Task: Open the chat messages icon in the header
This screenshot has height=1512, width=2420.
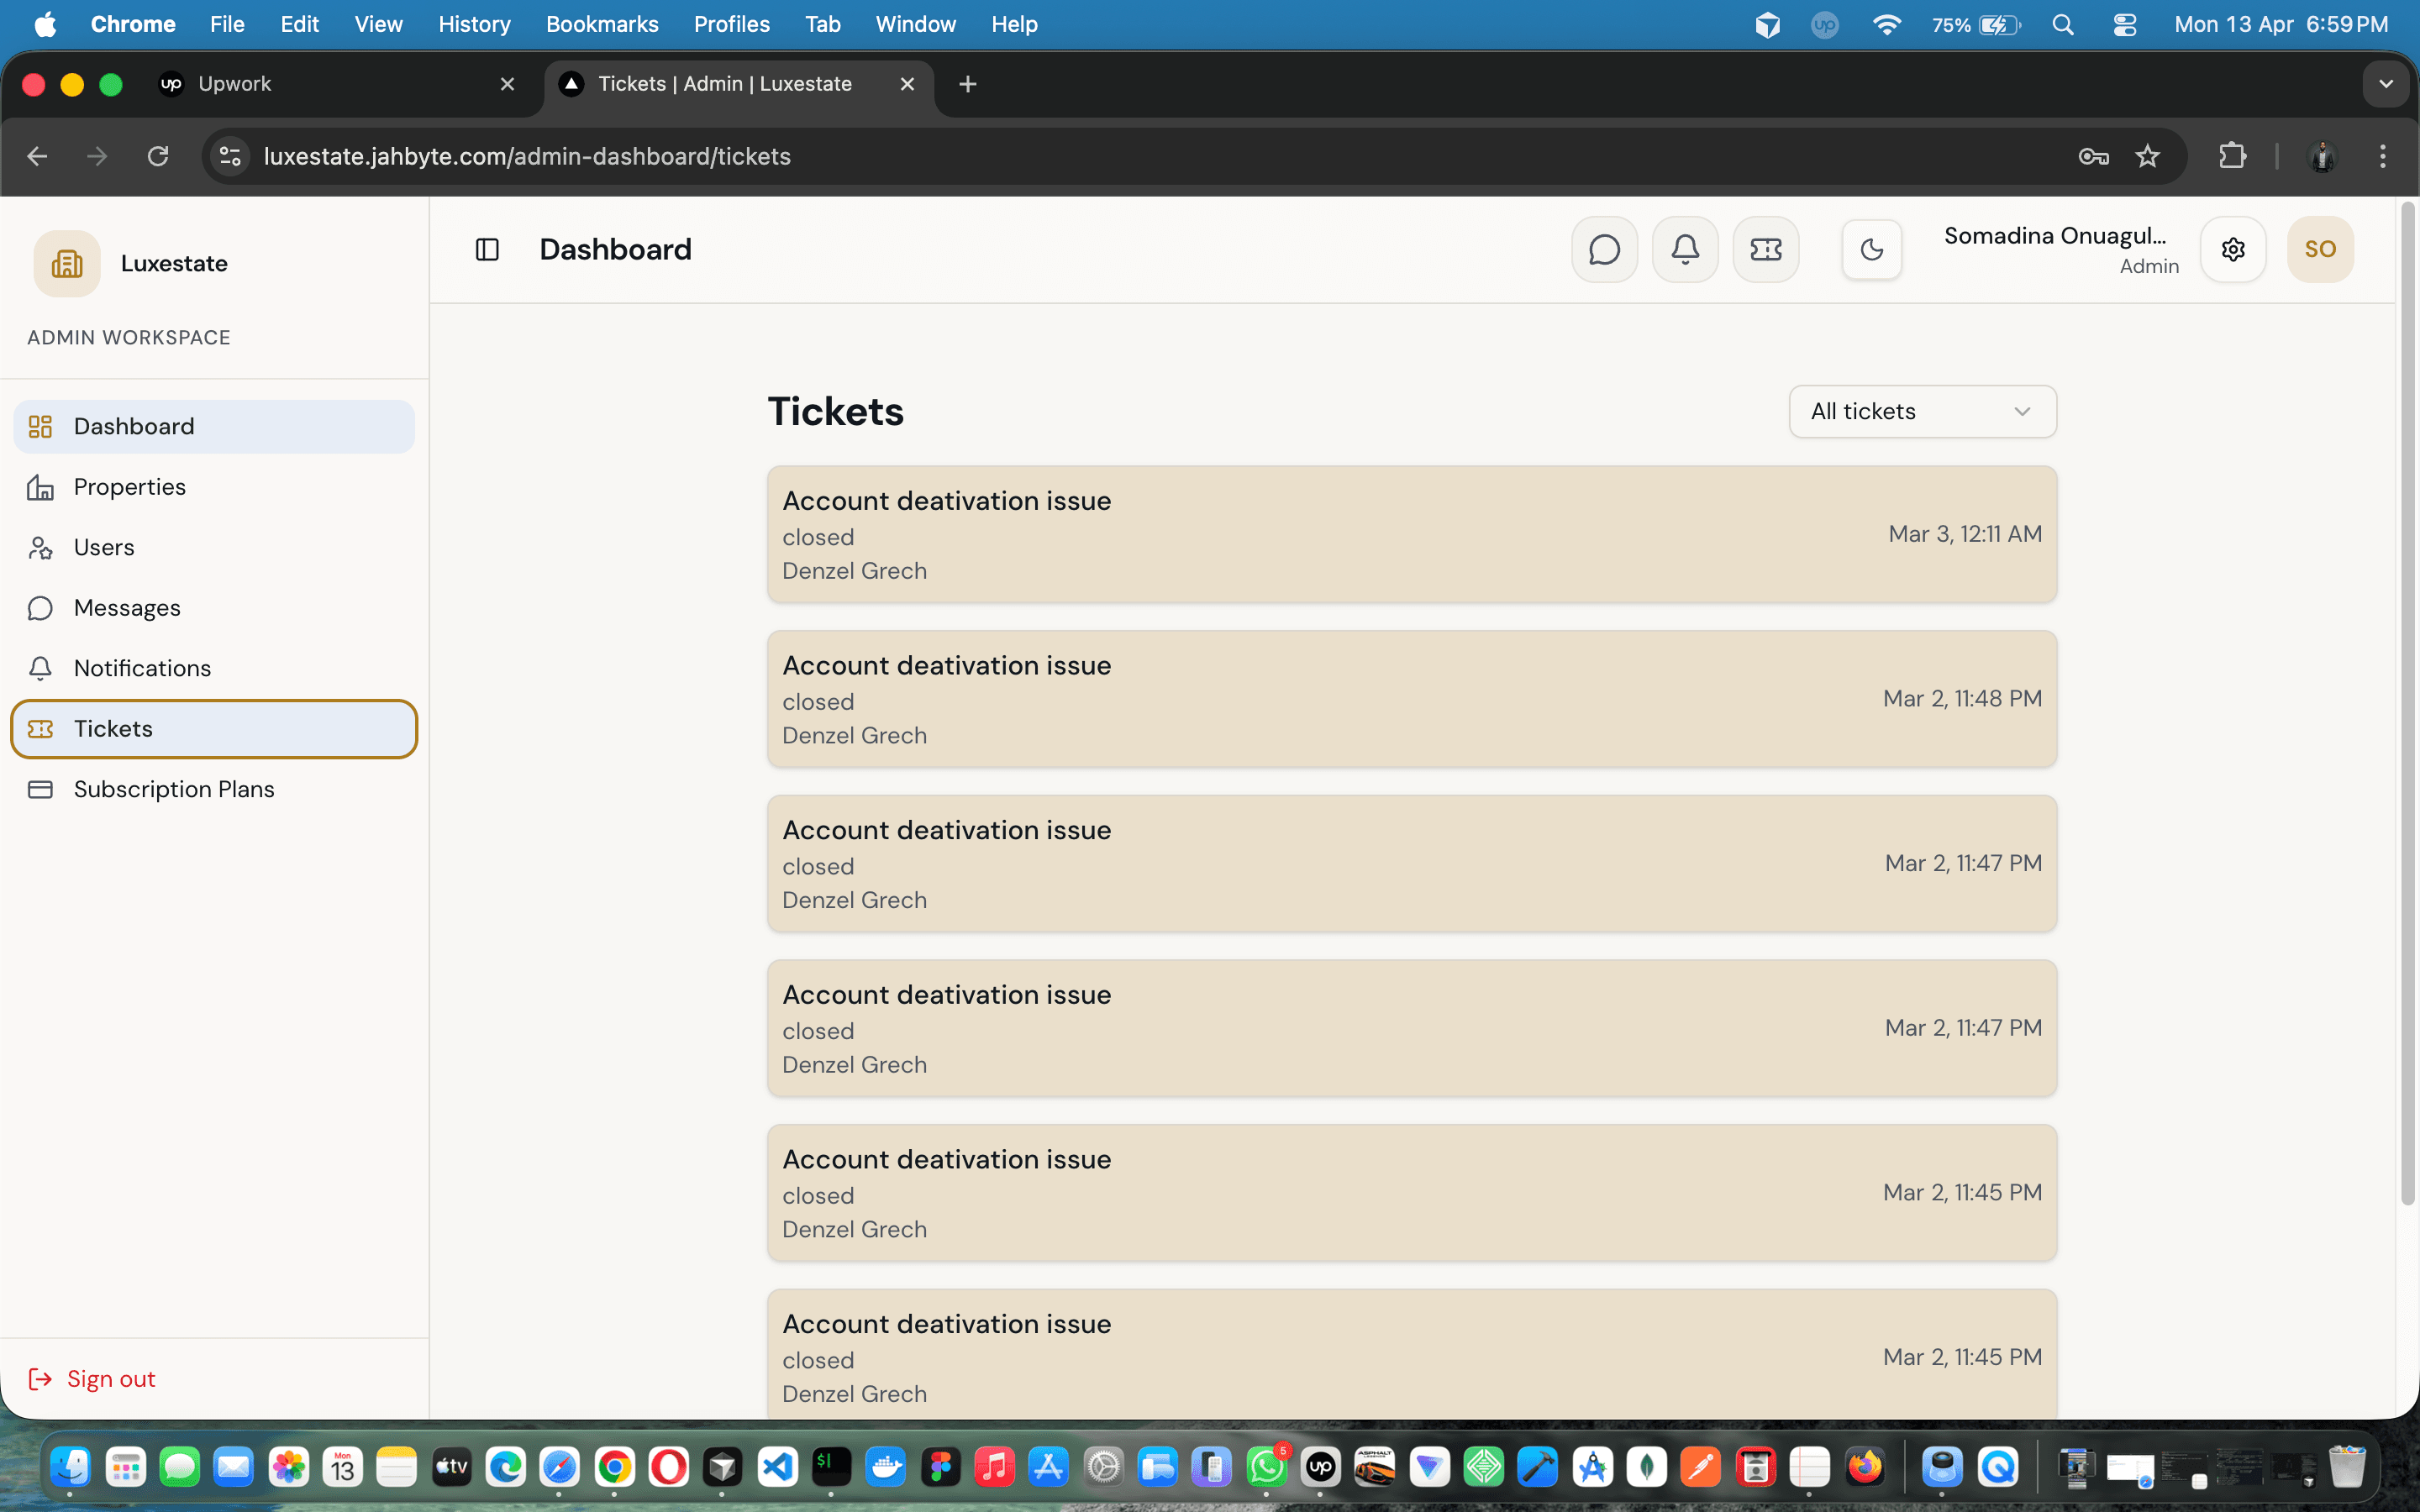Action: (x=1604, y=249)
